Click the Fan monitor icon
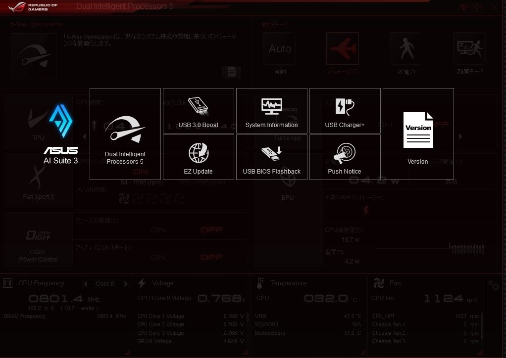This screenshot has height=358, width=506. 379,283
